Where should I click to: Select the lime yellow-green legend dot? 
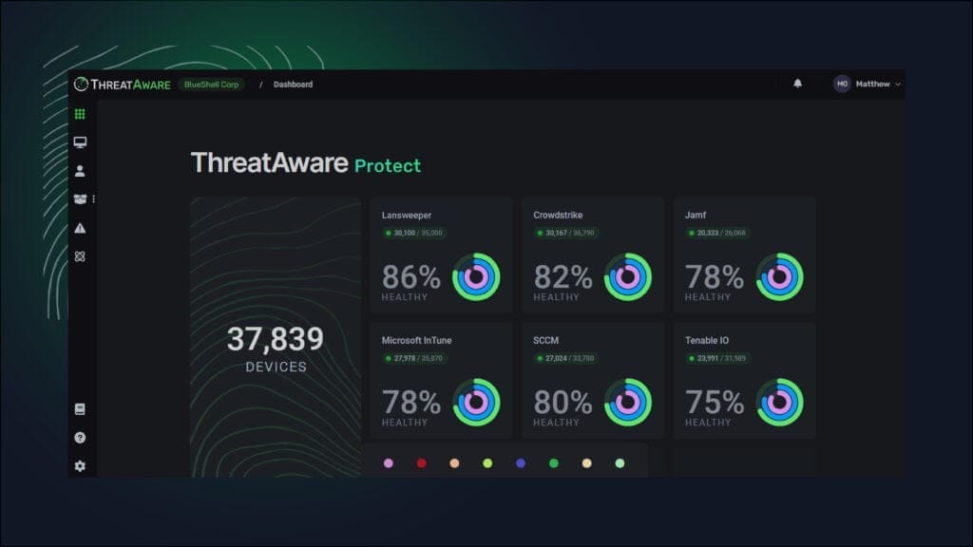[487, 463]
